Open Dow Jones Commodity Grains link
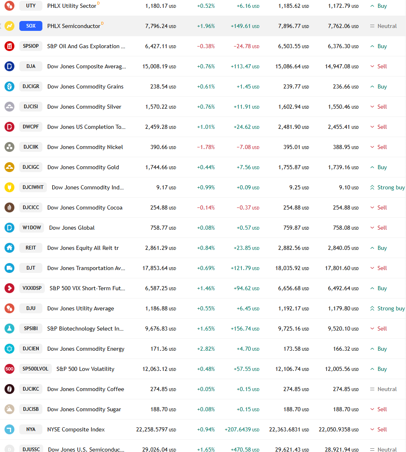This screenshot has height=452, width=406. click(85, 86)
